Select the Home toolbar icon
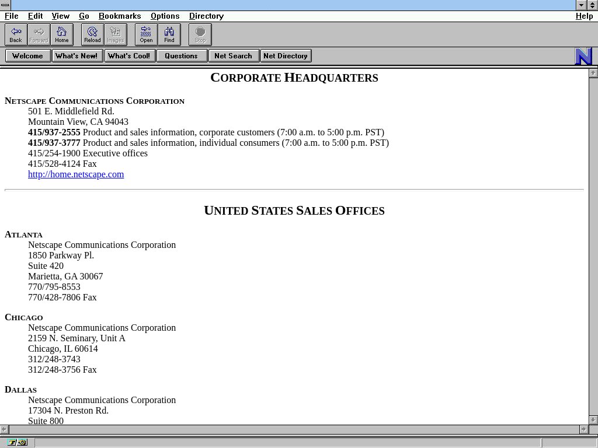This screenshot has height=448, width=598. [61, 34]
